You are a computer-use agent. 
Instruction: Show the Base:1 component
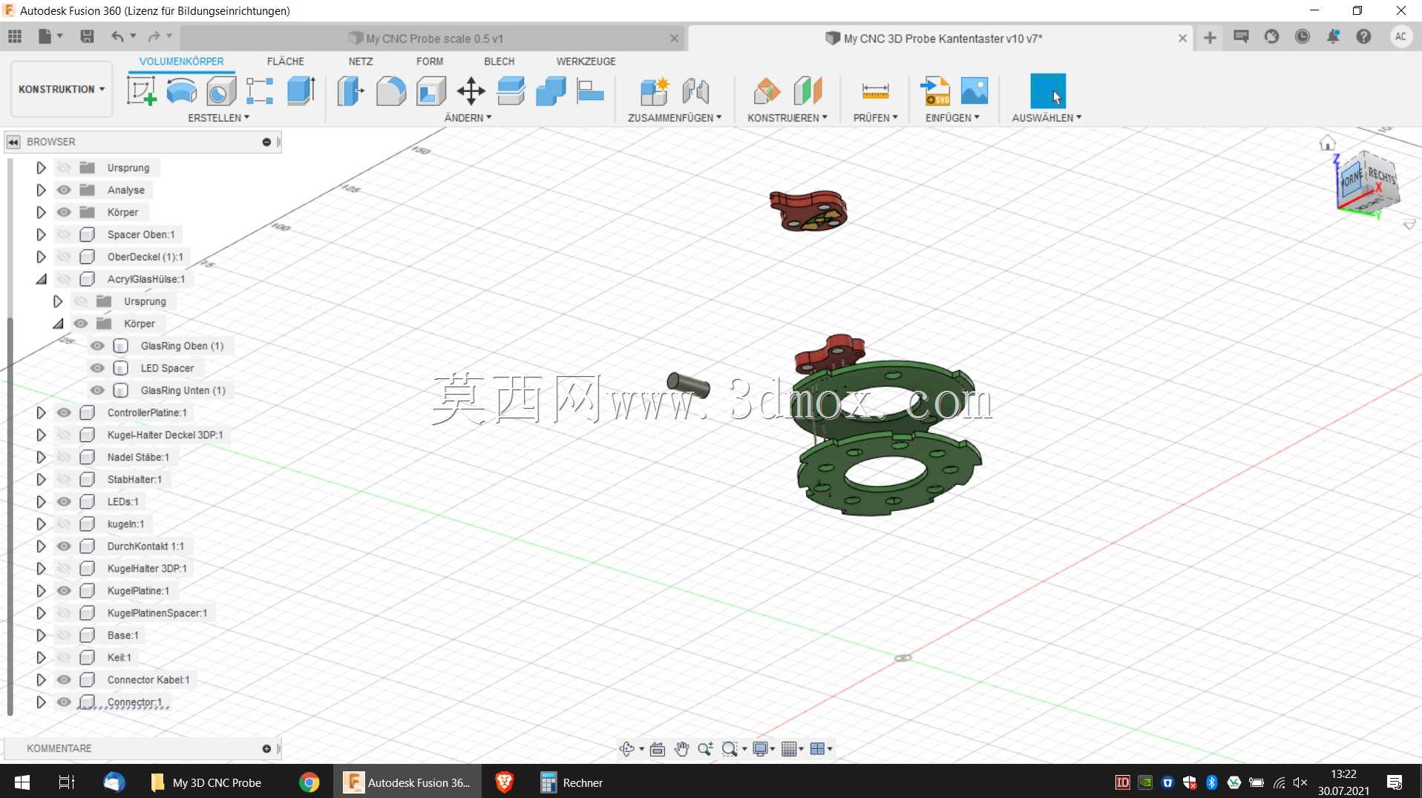pos(64,635)
